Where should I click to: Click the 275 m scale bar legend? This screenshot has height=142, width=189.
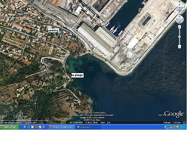pyautogui.click(x=24, y=118)
